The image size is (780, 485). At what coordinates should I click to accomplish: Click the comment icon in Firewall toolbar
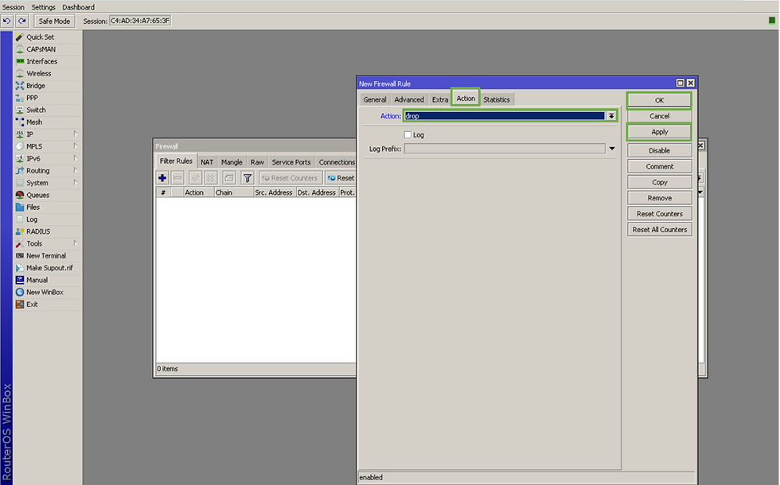pos(229,178)
